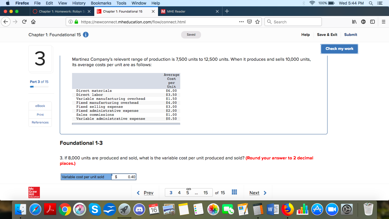The width and height of the screenshot is (389, 219).
Task: Click the variable cost answer field
Action: click(124, 177)
